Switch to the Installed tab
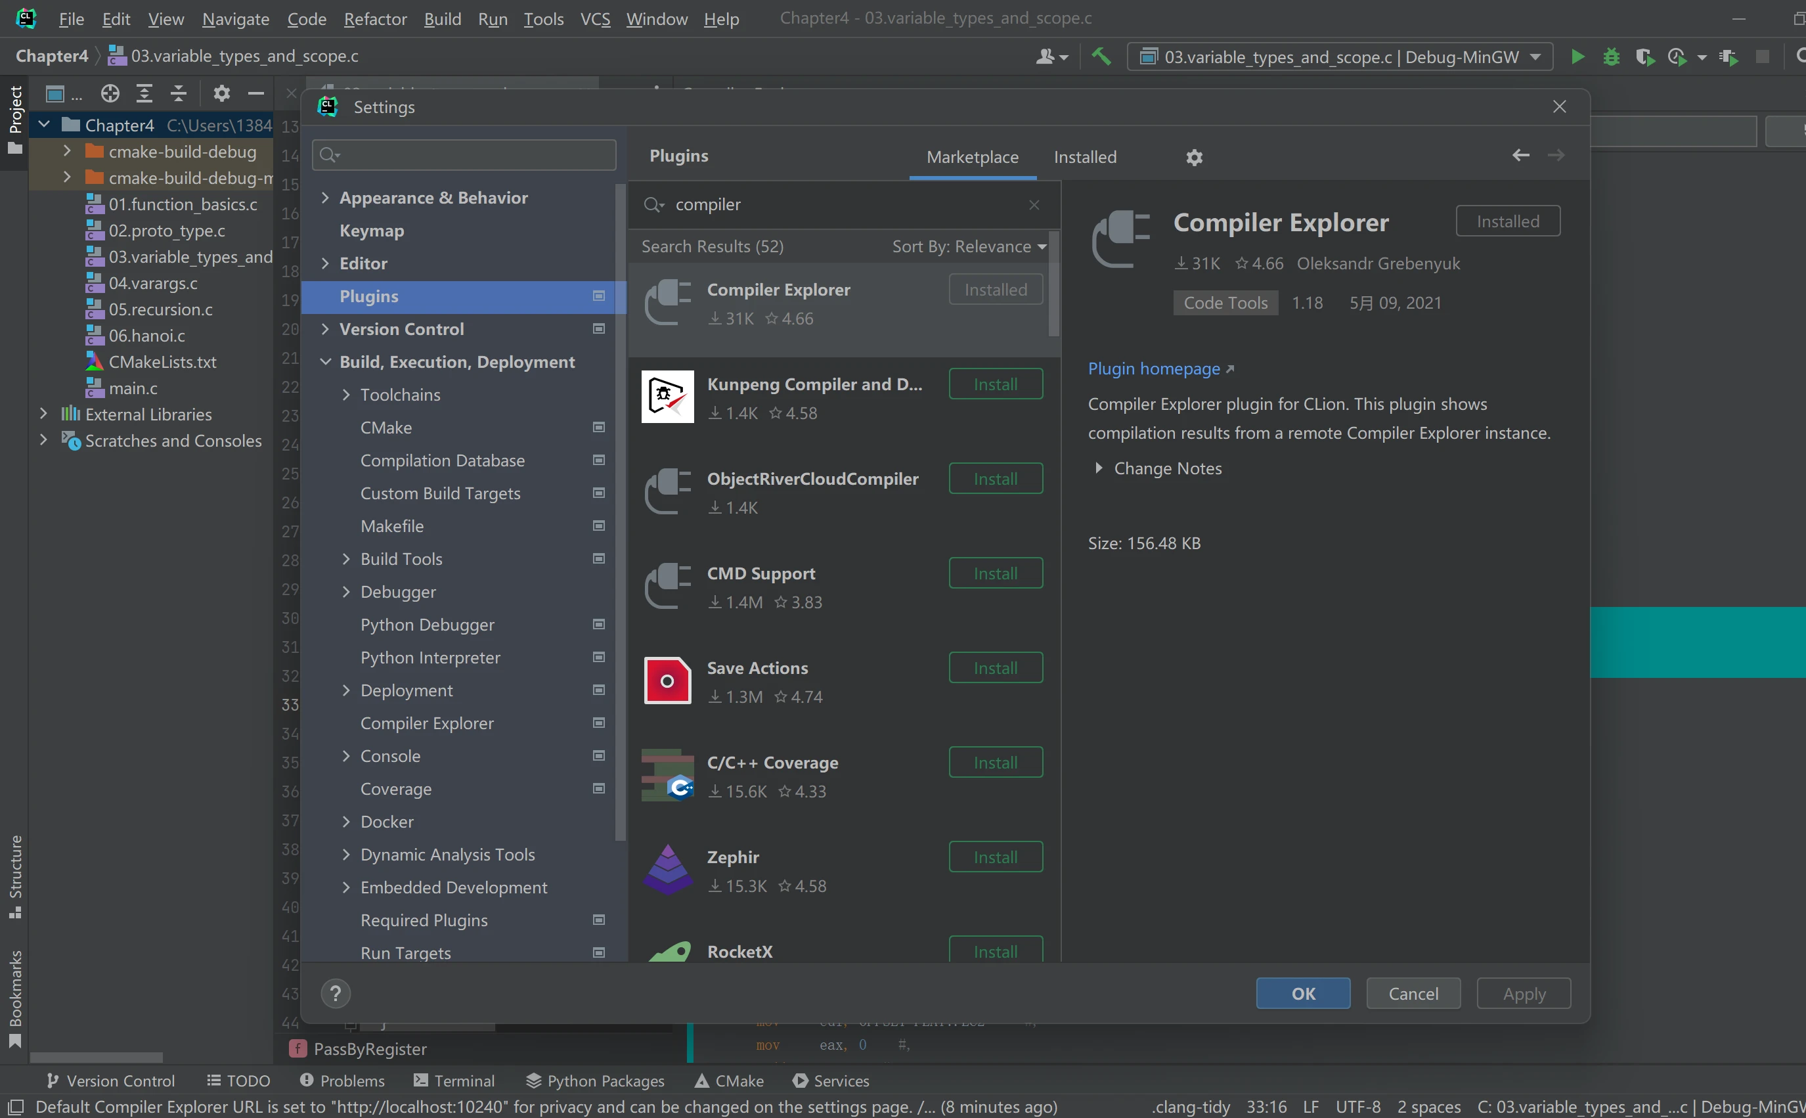This screenshot has height=1118, width=1806. pyautogui.click(x=1084, y=157)
